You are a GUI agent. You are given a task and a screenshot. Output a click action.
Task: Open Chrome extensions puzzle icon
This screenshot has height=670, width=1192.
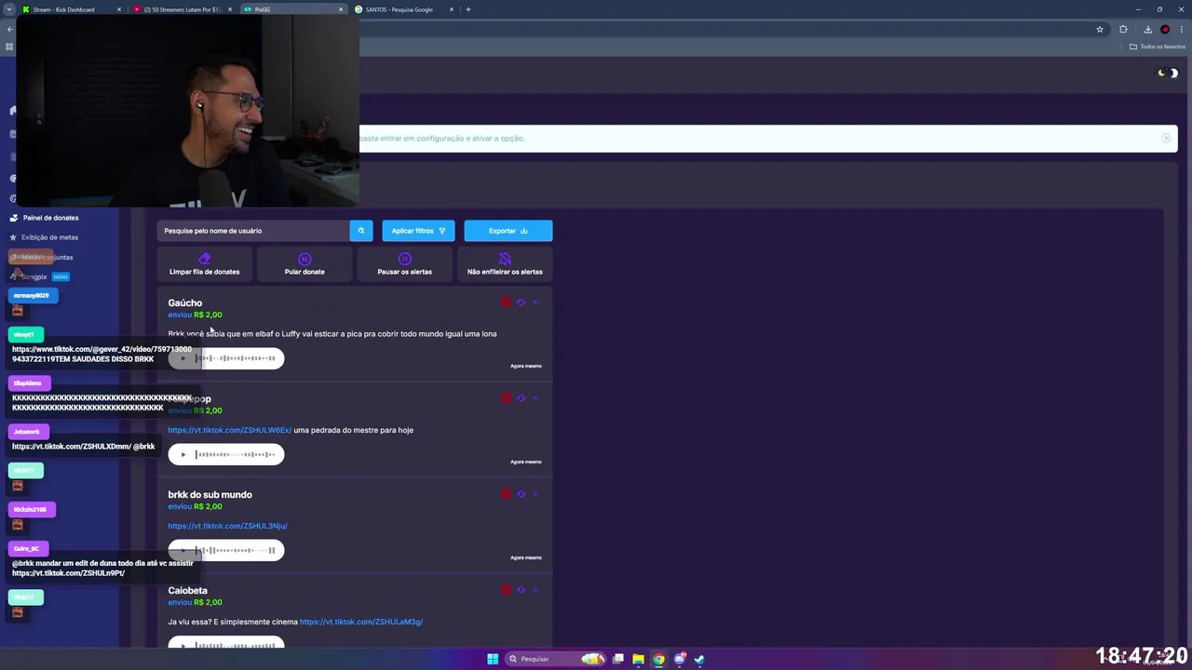pos(1123,29)
